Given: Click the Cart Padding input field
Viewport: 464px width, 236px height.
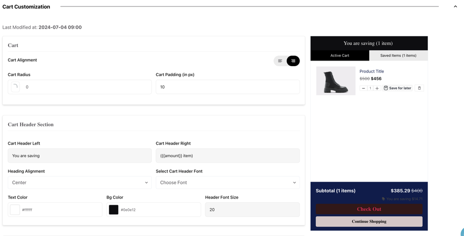Looking at the screenshot, I should [227, 87].
